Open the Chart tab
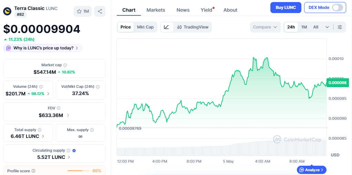Viewport: 352px width, 175px height. point(129,10)
